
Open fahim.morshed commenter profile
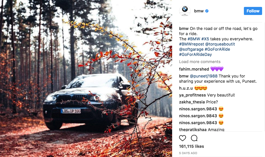(194, 69)
